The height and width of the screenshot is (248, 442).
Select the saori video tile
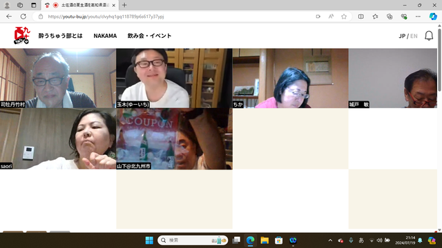[58, 139]
